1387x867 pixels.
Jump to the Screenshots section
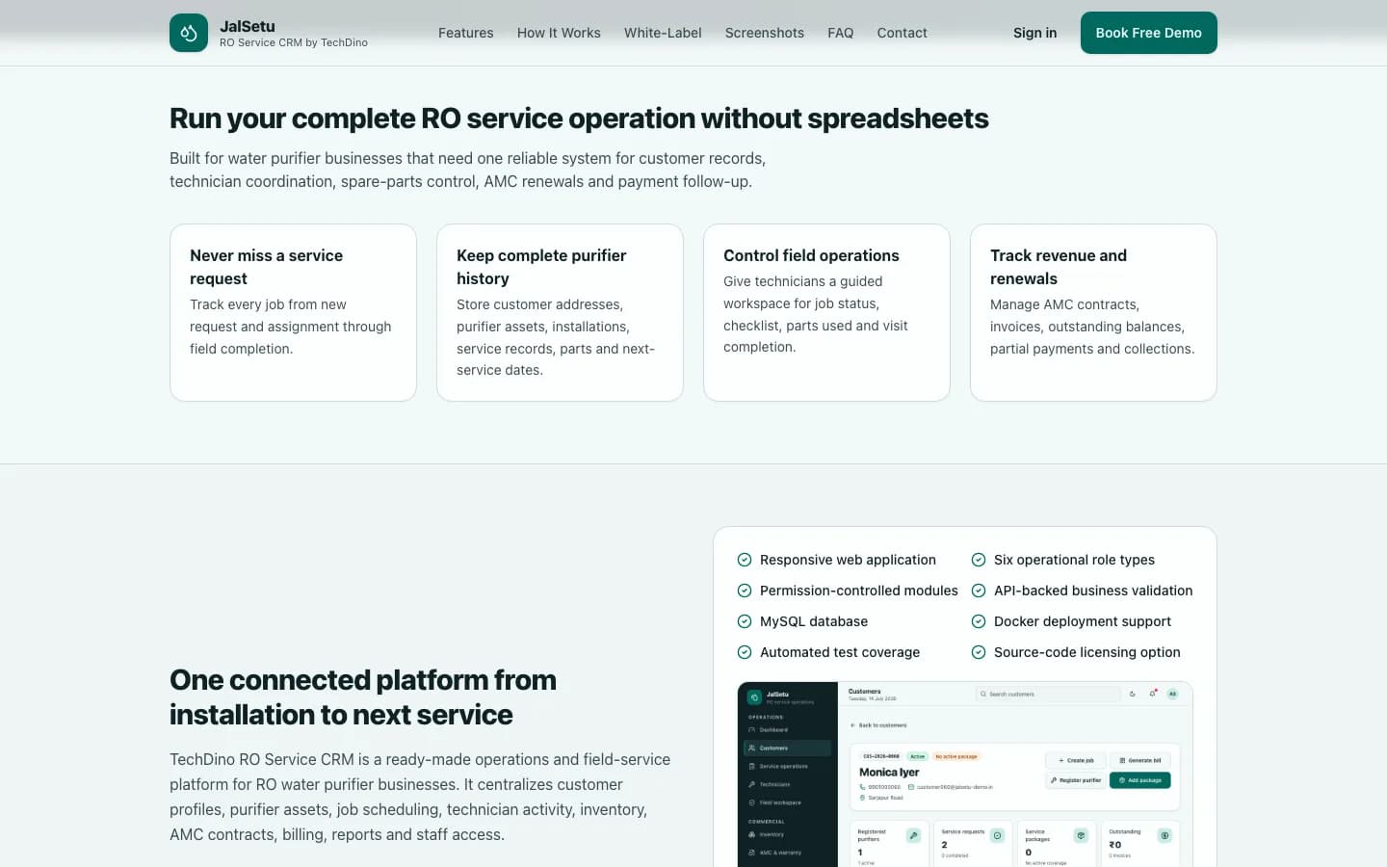(x=765, y=33)
